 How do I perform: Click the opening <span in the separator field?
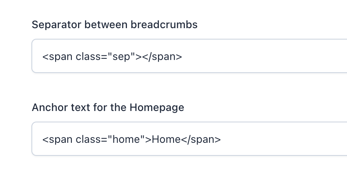pyautogui.click(x=57, y=57)
